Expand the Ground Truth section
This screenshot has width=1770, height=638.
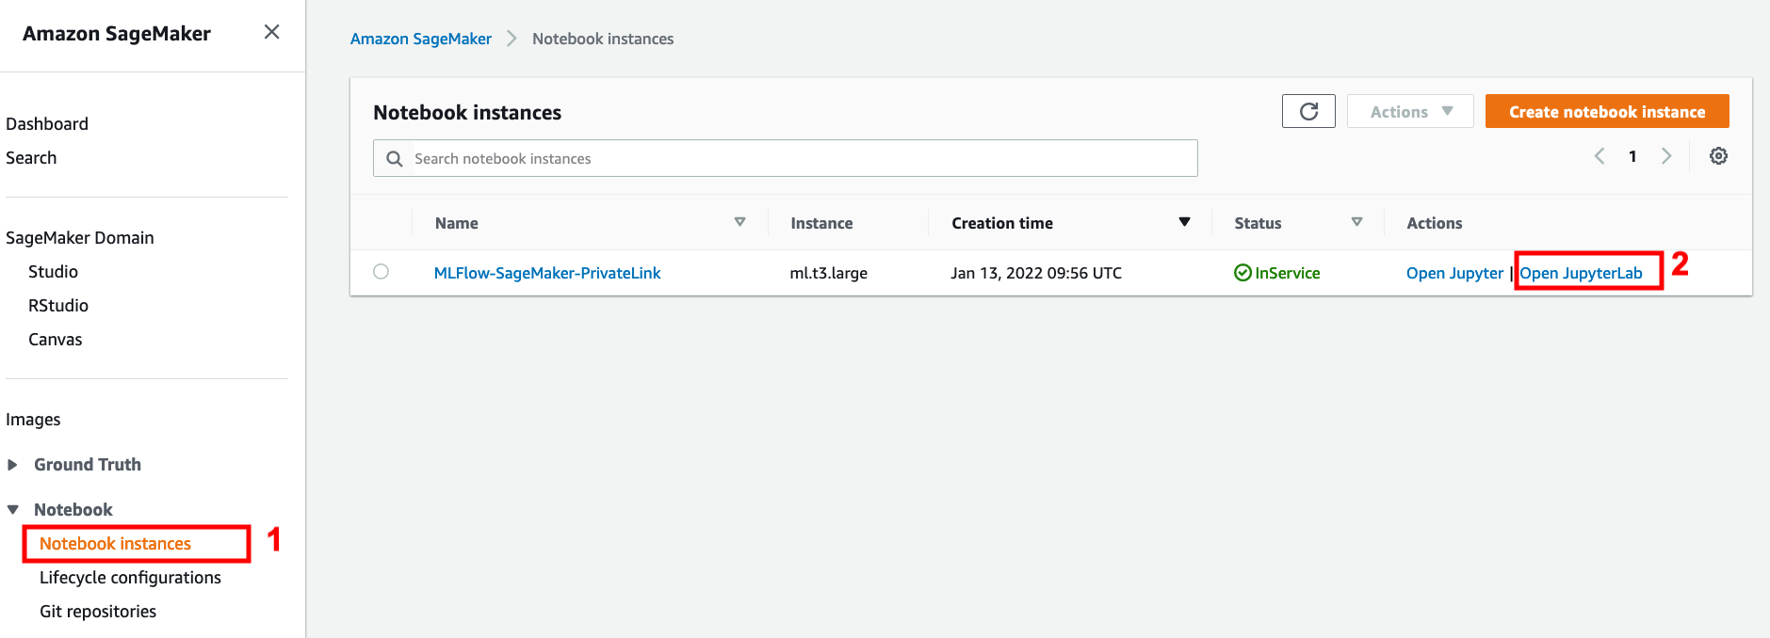click(12, 465)
